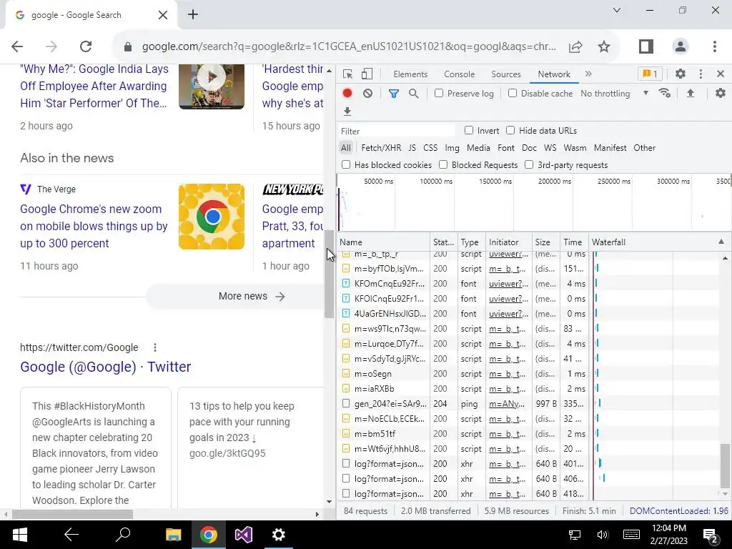
Task: Open No throttling dropdown
Action: (614, 94)
